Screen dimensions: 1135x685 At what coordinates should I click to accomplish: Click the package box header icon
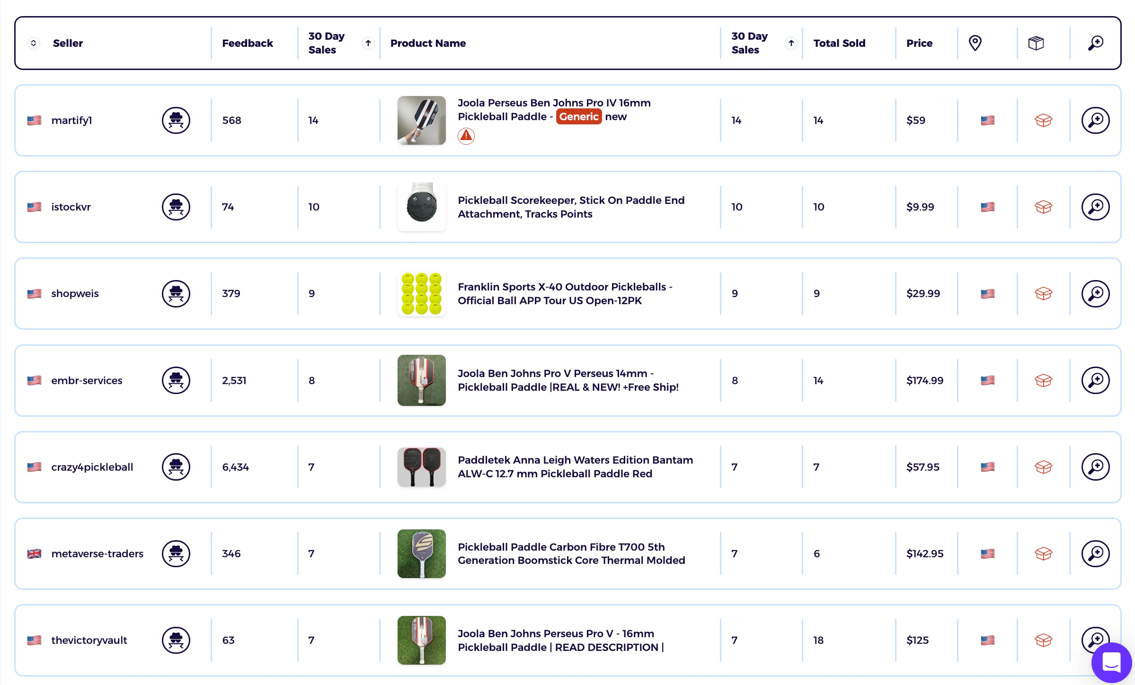(1036, 43)
